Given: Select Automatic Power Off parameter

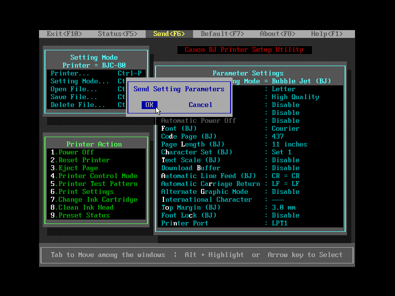Looking at the screenshot, I should point(198,120).
